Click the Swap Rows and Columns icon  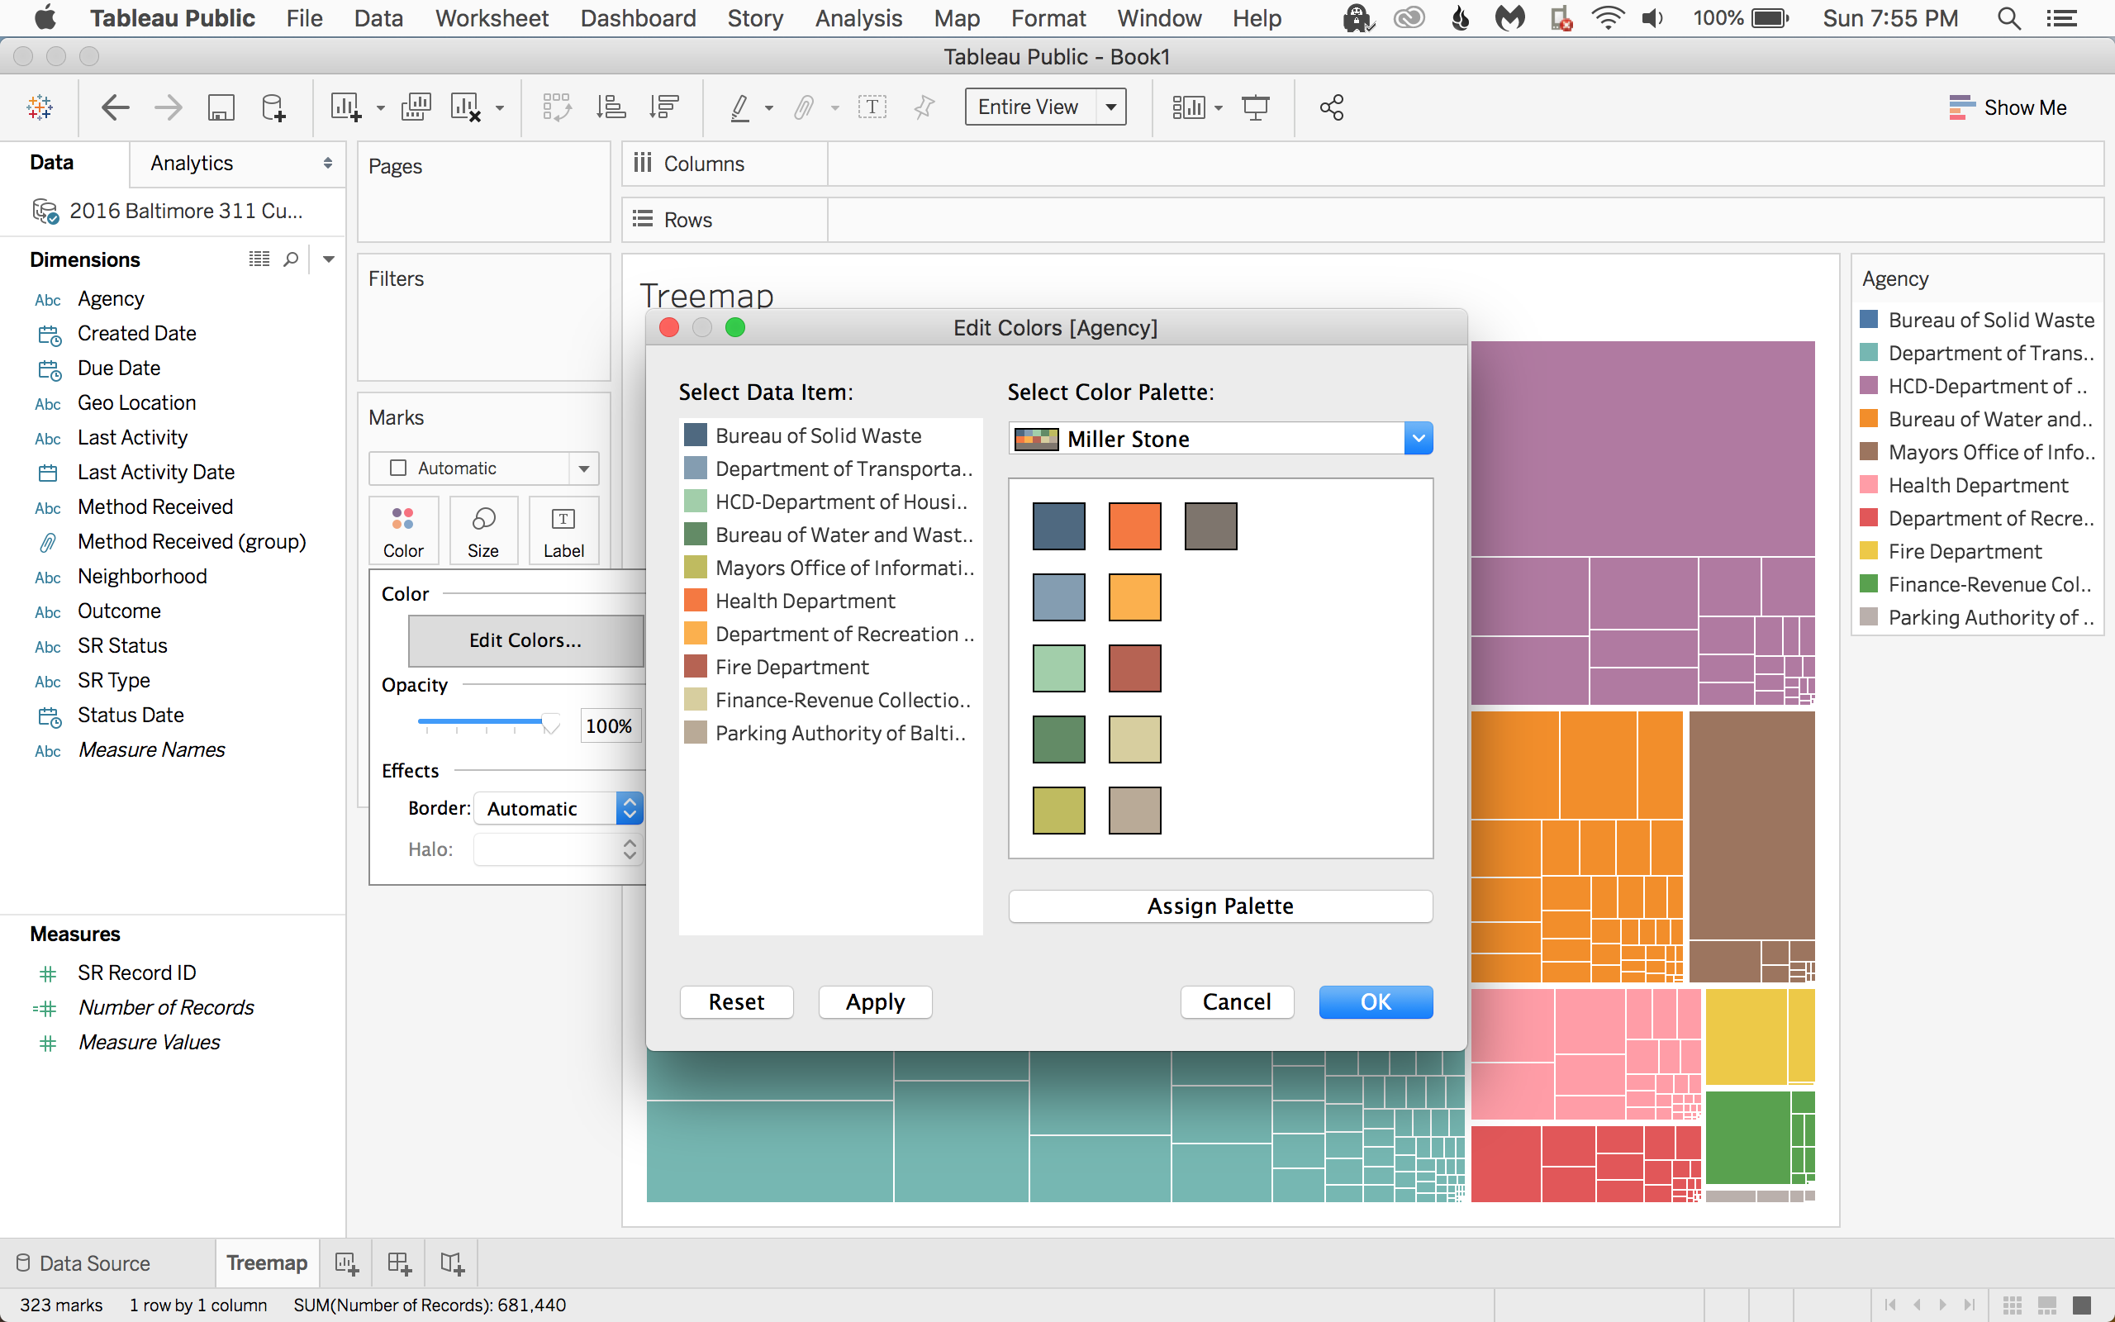(557, 107)
